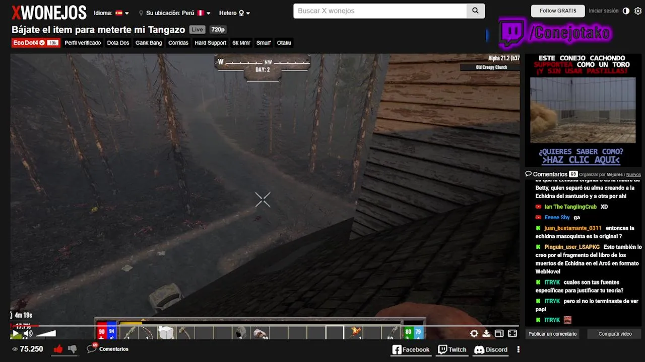Click the YouTube icon beside Eevee Shy
The image size is (645, 362).
(x=538, y=217)
